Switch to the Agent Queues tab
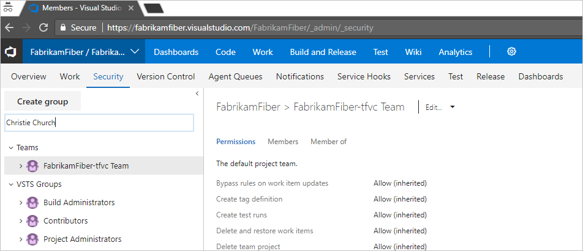583x251 pixels. 235,76
